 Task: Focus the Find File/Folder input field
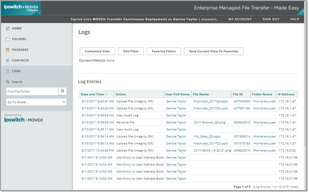click(32, 92)
